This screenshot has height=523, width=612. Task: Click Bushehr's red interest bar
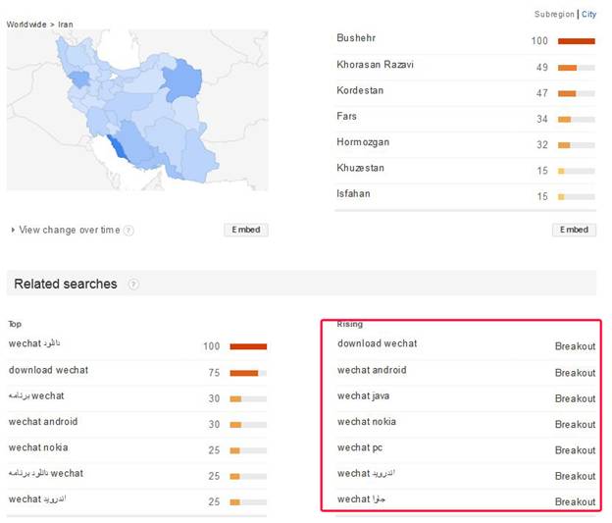[576, 41]
